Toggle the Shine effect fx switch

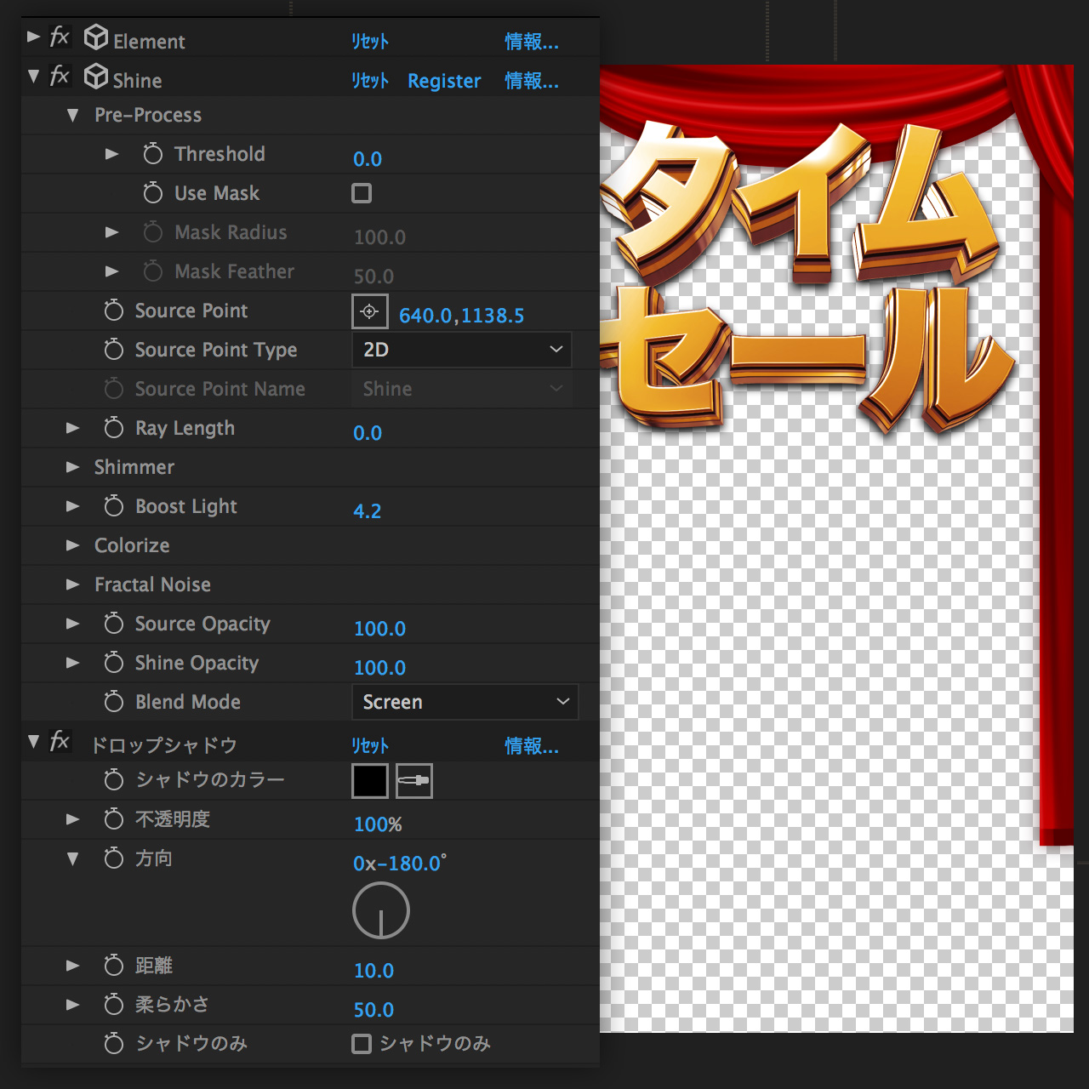coord(60,77)
